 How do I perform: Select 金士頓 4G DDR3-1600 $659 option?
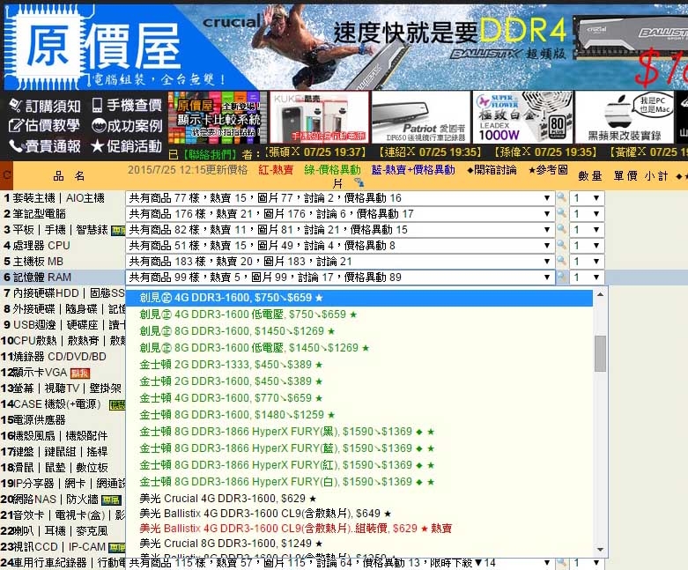(x=359, y=398)
